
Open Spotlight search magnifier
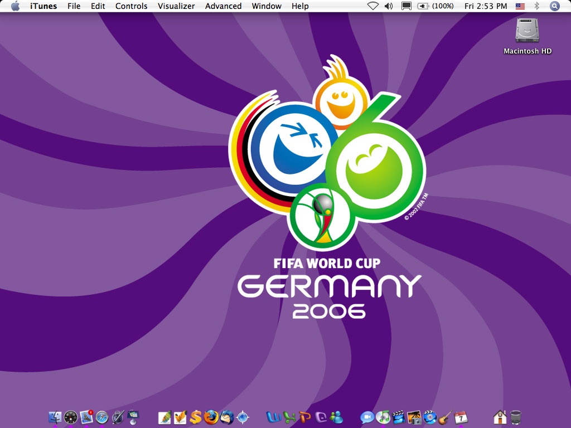[554, 6]
